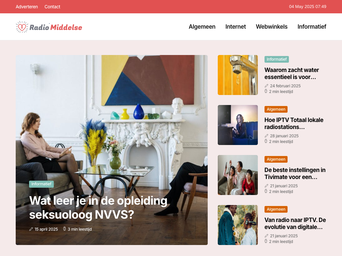
Task: Open article 'Van radio naar IPTV' headline
Action: pyautogui.click(x=295, y=223)
